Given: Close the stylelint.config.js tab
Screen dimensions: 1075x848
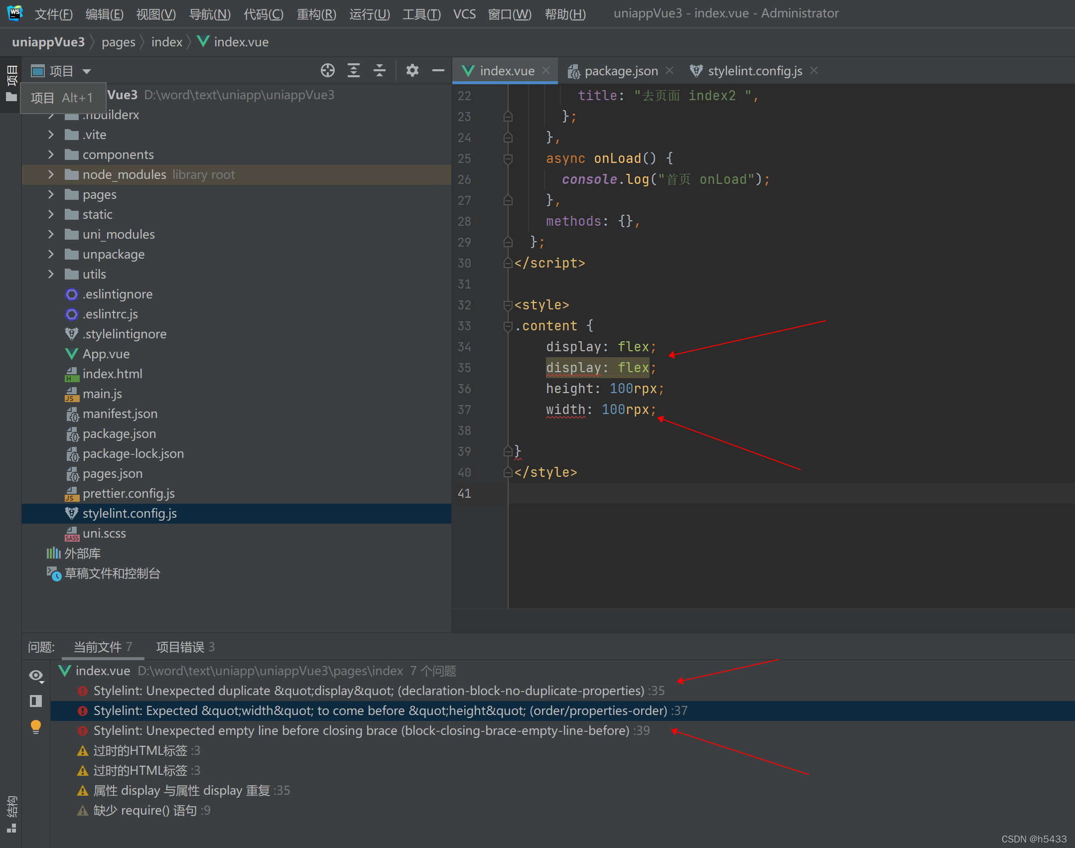Looking at the screenshot, I should pos(814,71).
